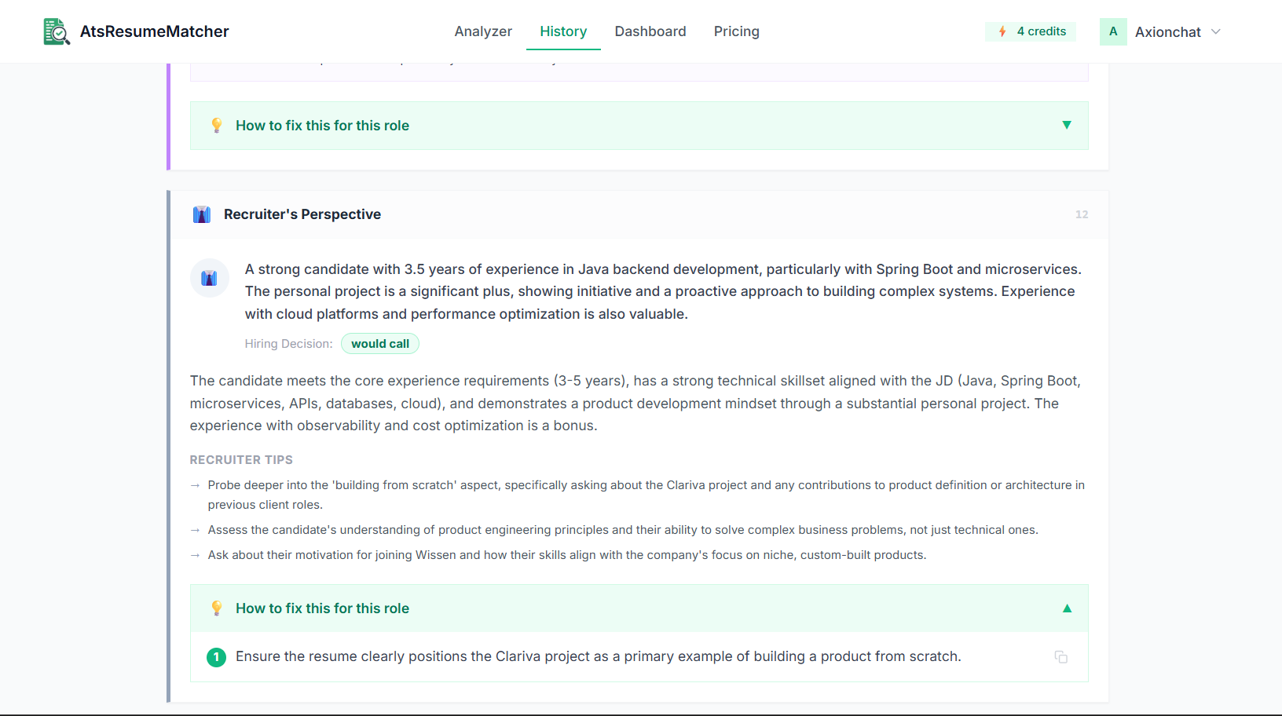Select the History tab
Viewport: 1282px width, 716px height.
point(563,31)
